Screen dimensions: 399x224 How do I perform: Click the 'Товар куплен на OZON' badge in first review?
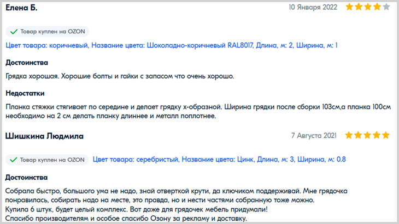point(48,32)
